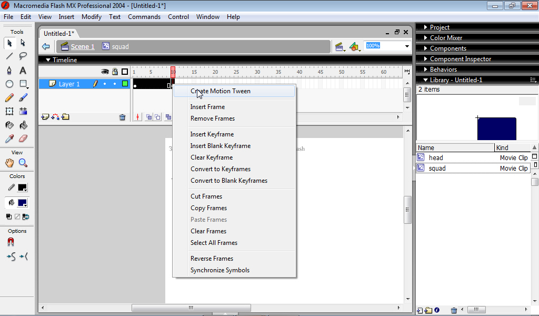This screenshot has height=316, width=539.
Task: Select the Pen tool
Action: [9, 70]
